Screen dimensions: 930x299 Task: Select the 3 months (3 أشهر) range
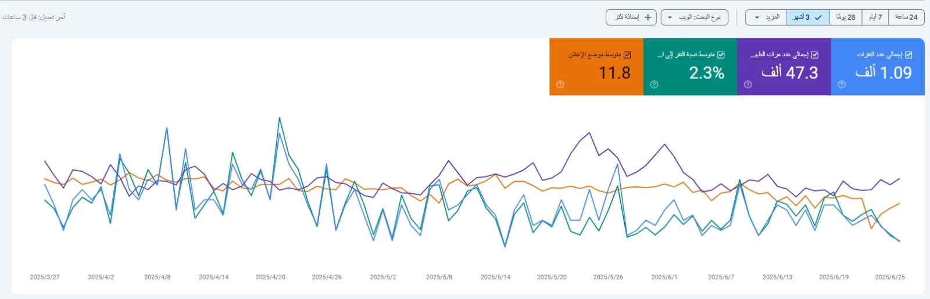click(x=808, y=17)
